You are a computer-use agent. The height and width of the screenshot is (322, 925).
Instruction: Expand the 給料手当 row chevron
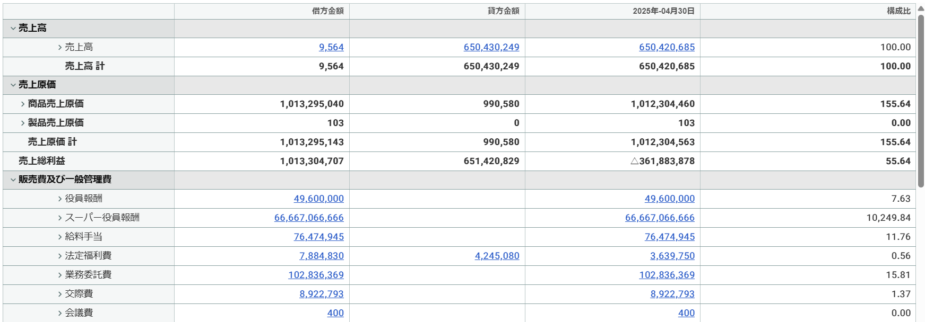(60, 237)
